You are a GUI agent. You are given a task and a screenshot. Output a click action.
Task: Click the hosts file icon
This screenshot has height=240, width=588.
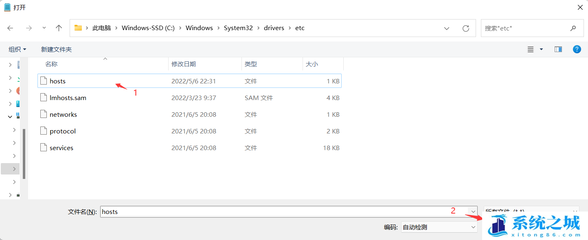(44, 81)
